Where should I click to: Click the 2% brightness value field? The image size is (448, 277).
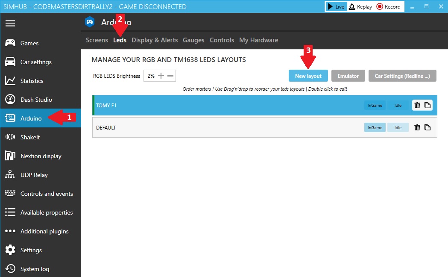pos(151,76)
